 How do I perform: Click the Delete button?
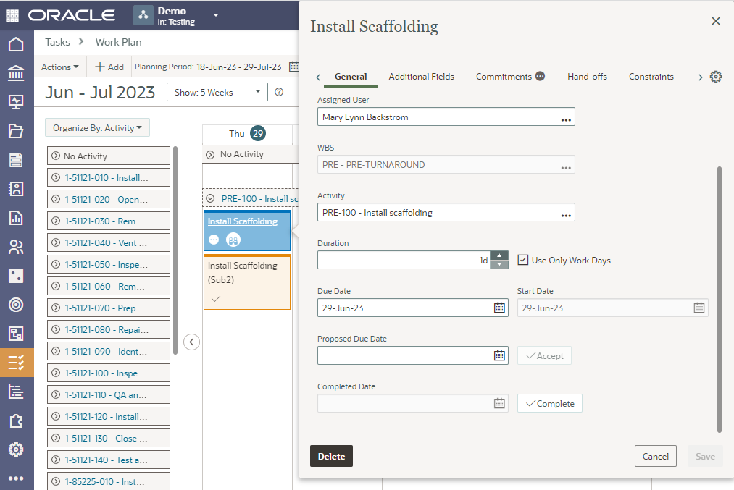[331, 456]
